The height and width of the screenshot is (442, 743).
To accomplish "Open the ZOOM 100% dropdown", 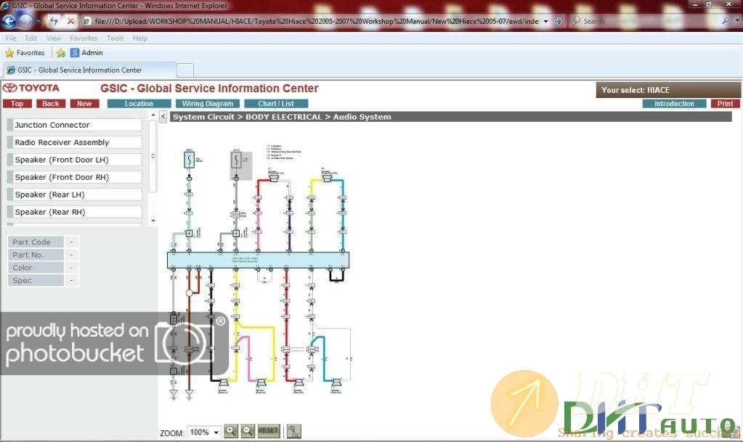I will click(x=204, y=433).
